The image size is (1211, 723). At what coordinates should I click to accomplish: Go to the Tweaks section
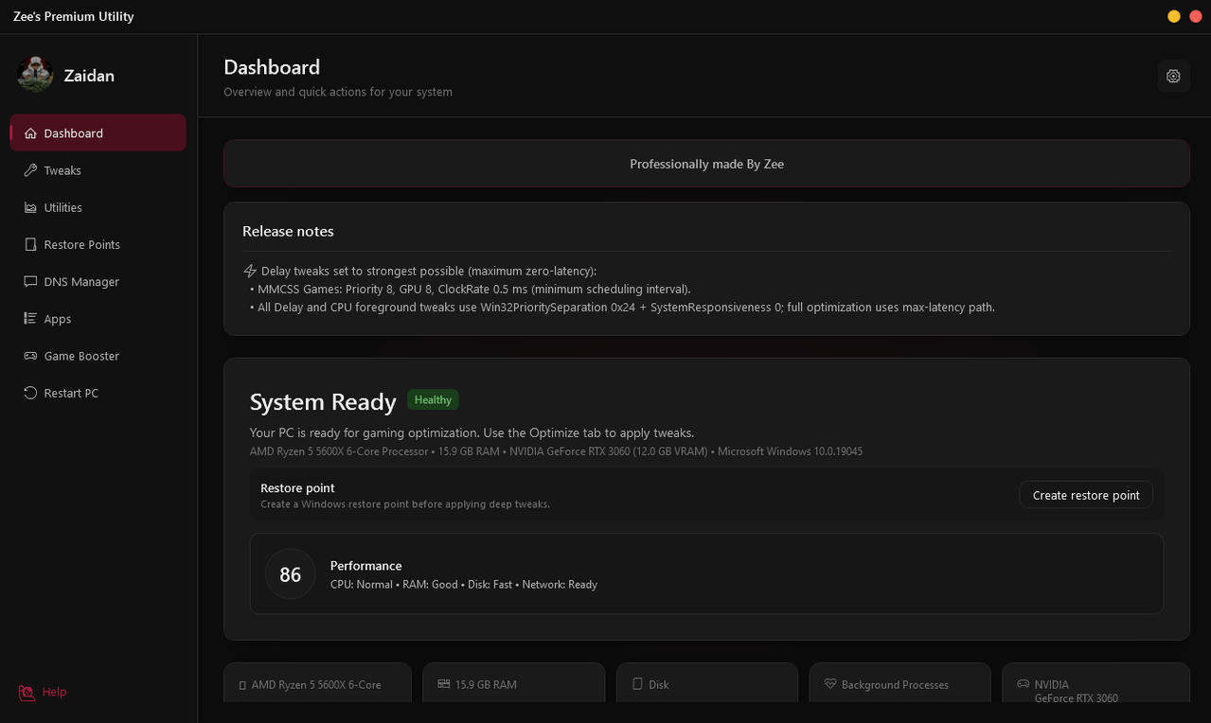98,170
